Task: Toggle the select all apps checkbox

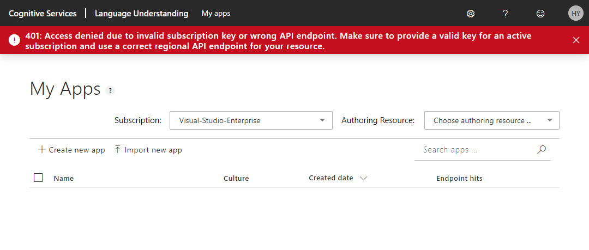Action: click(x=38, y=178)
